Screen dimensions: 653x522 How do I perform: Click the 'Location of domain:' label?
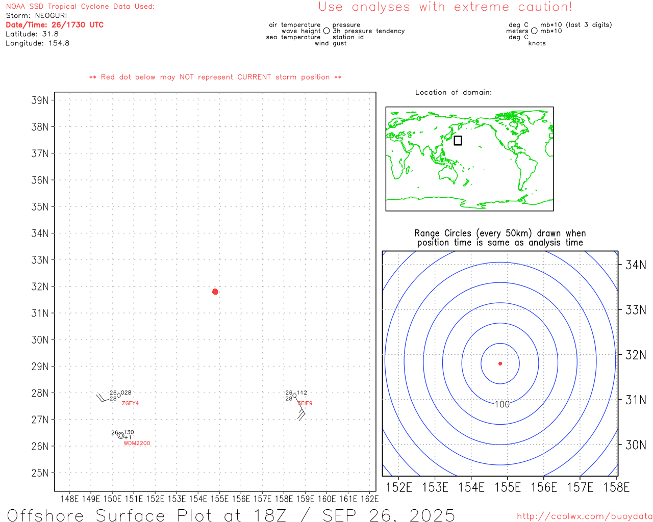point(454,92)
